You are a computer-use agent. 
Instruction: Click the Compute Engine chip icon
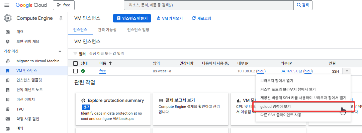point(8,18)
